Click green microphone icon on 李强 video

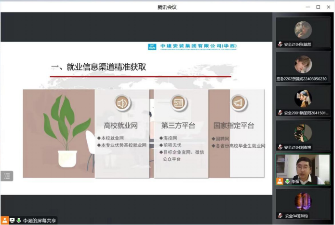click(x=287, y=181)
